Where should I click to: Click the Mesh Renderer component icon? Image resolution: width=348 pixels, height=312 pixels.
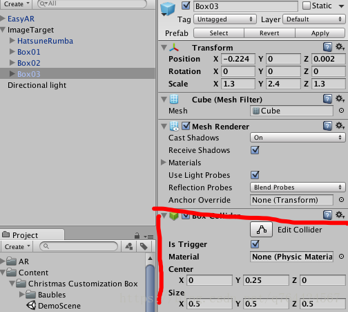pos(174,126)
